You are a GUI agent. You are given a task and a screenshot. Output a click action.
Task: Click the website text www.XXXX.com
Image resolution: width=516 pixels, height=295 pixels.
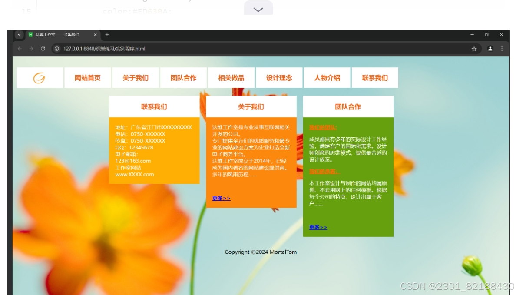135,175
